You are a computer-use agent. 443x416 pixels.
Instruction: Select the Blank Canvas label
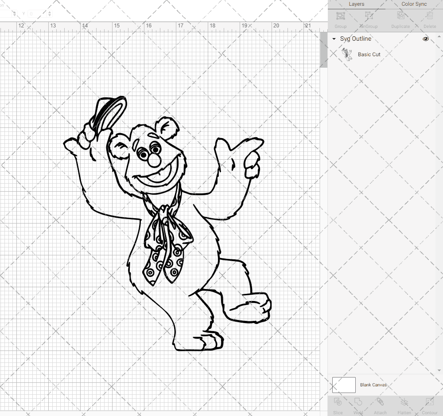pos(373,385)
